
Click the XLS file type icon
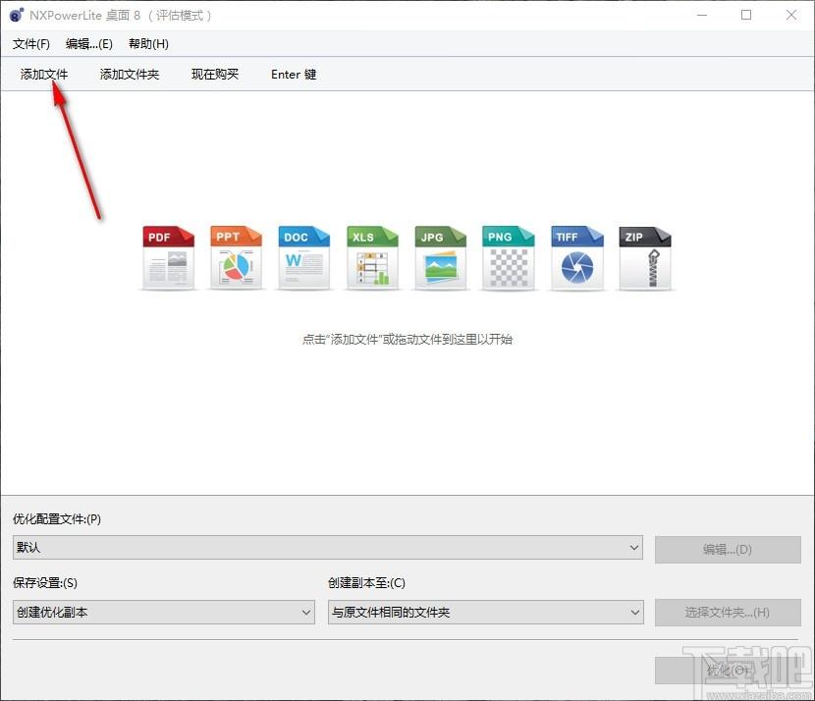pyautogui.click(x=372, y=257)
